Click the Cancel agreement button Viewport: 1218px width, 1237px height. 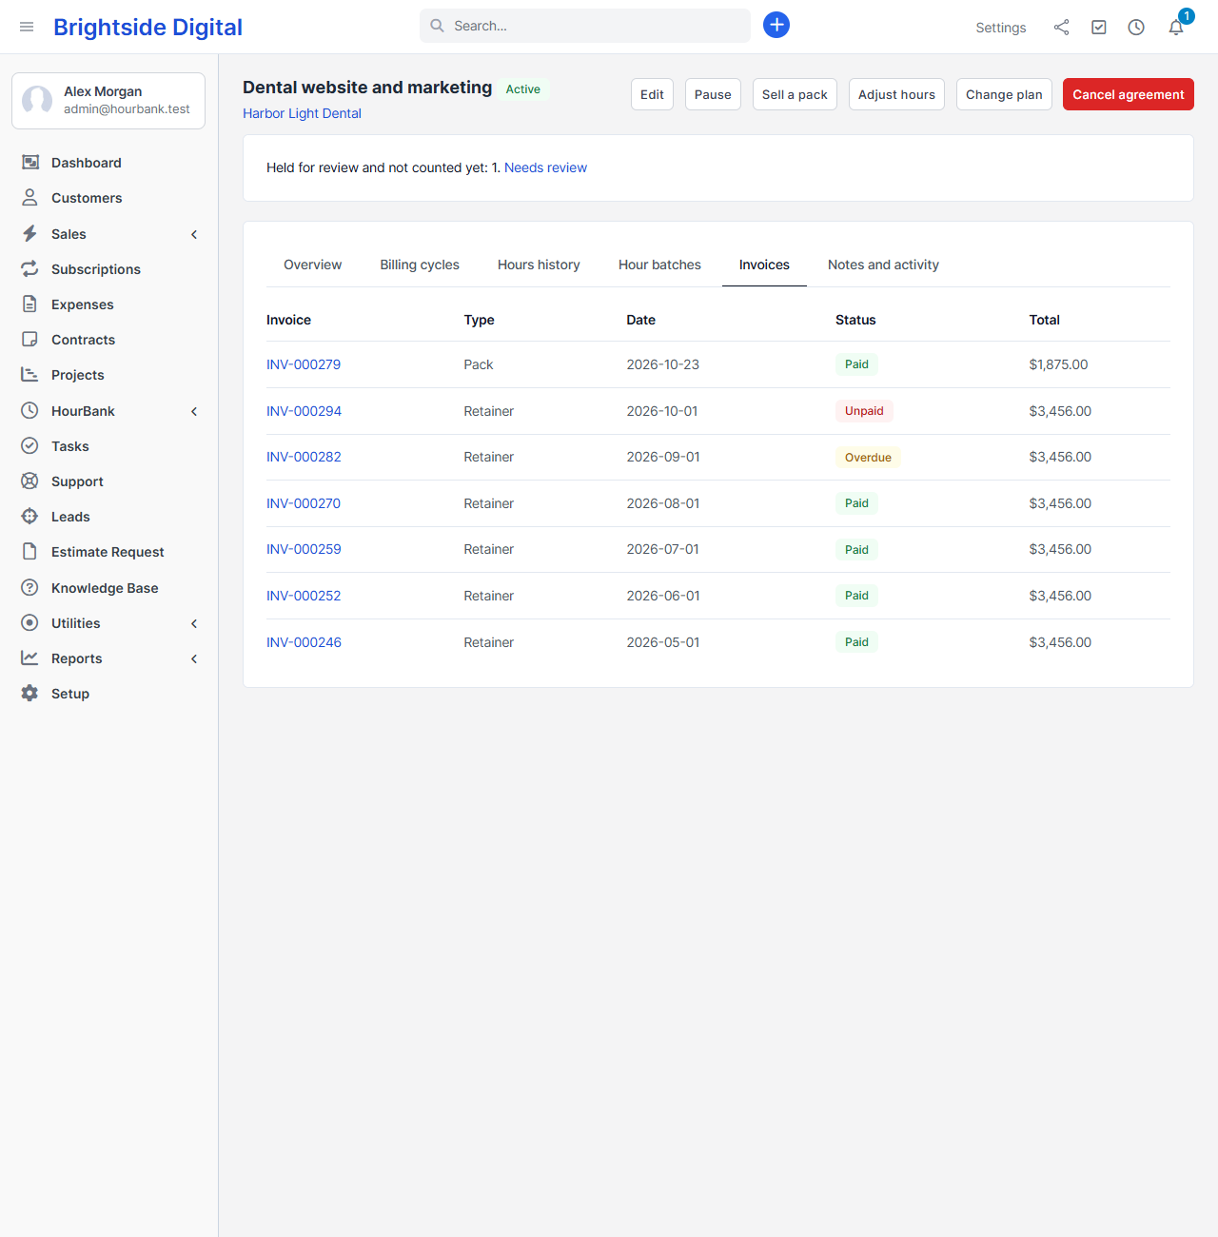coord(1129,94)
